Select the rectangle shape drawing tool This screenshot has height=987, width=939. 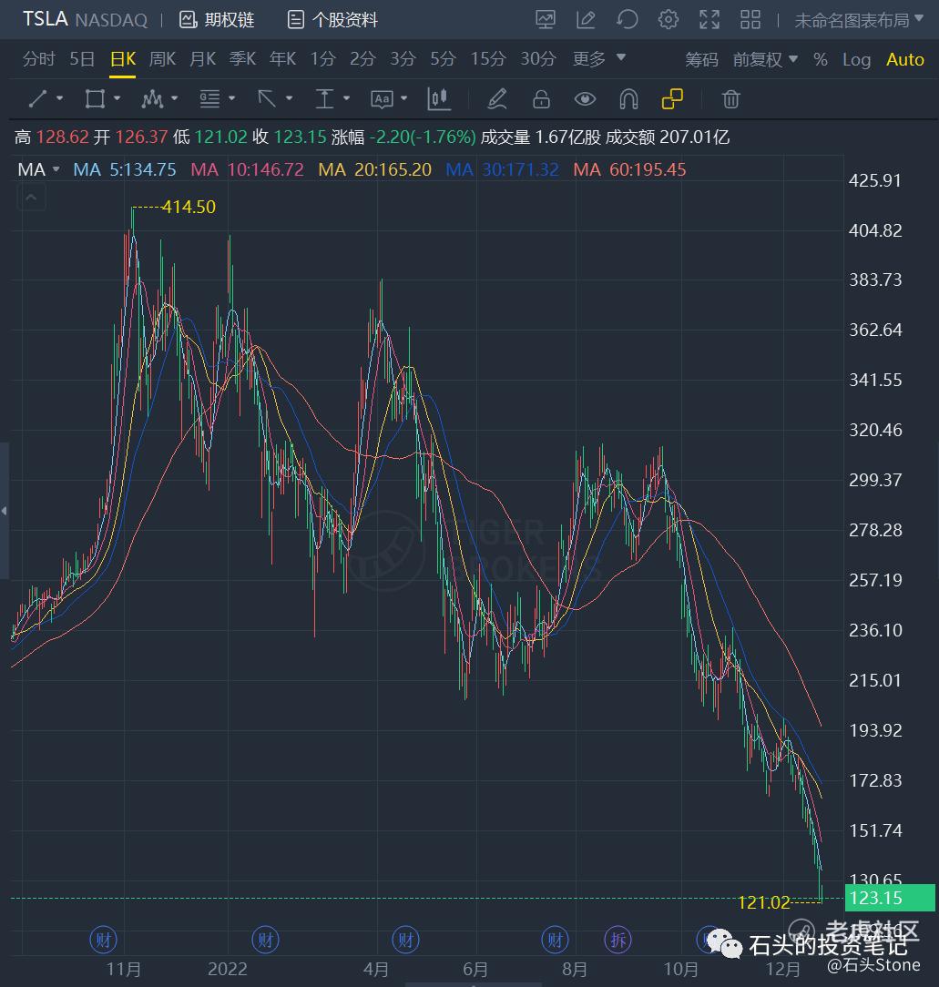[95, 99]
